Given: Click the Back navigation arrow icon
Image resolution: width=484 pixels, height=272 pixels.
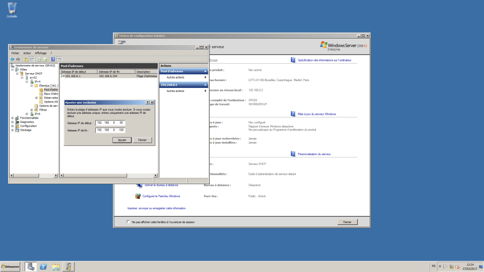Looking at the screenshot, I should pos(13,59).
